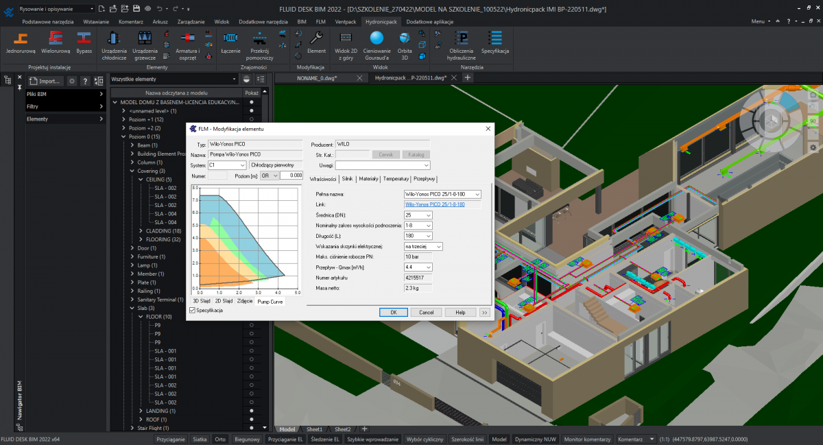Open the Pełna nazwa dropdown

pyautogui.click(x=477, y=195)
